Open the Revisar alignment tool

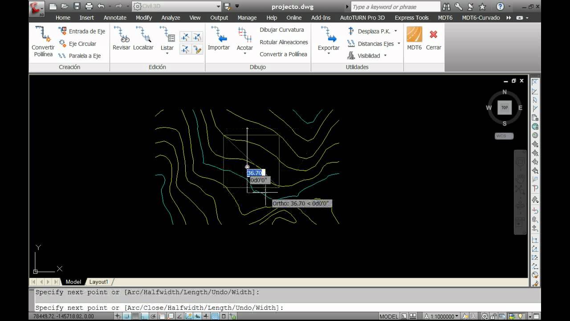[121, 38]
